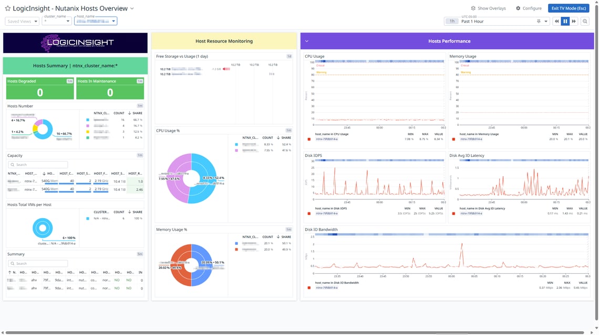Image resolution: width=599 pixels, height=335 pixels.
Task: Click the CPU Usage % donut chart
Action: point(191,178)
